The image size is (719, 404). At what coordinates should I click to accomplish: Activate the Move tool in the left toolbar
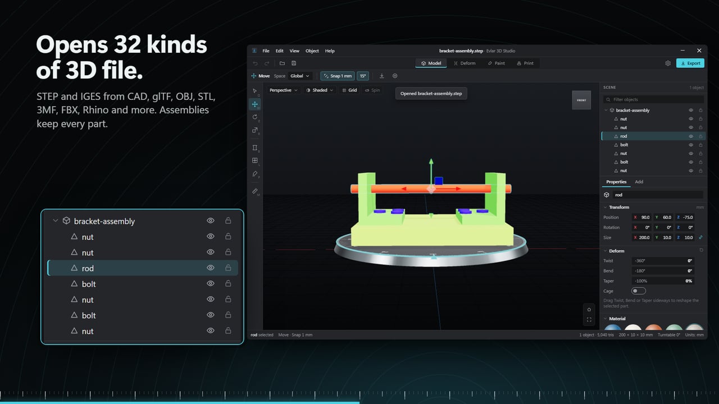tap(255, 104)
